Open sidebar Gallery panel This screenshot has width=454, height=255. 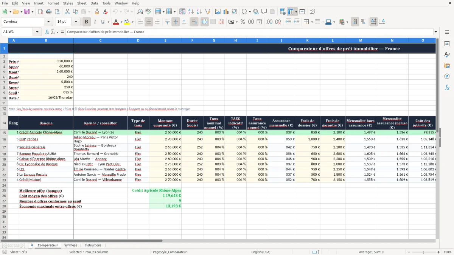pos(447,66)
